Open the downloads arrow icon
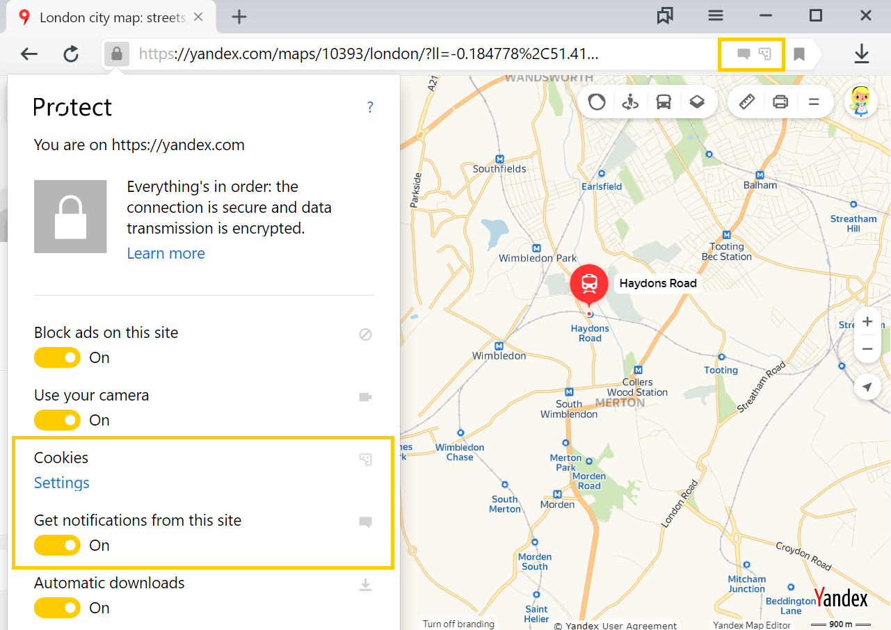The image size is (891, 630). (x=862, y=54)
